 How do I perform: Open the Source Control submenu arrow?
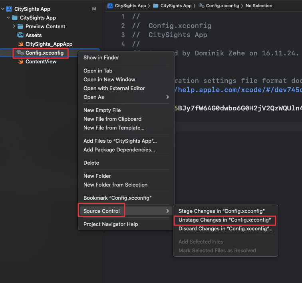click(167, 211)
